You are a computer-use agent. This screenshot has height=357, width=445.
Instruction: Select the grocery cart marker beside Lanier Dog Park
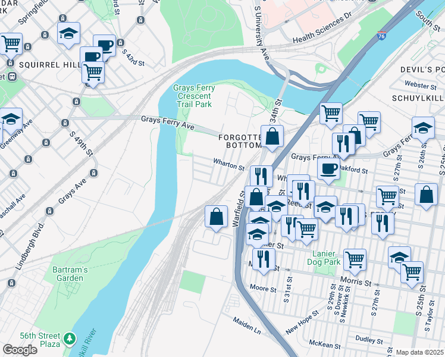[x=355, y=262]
